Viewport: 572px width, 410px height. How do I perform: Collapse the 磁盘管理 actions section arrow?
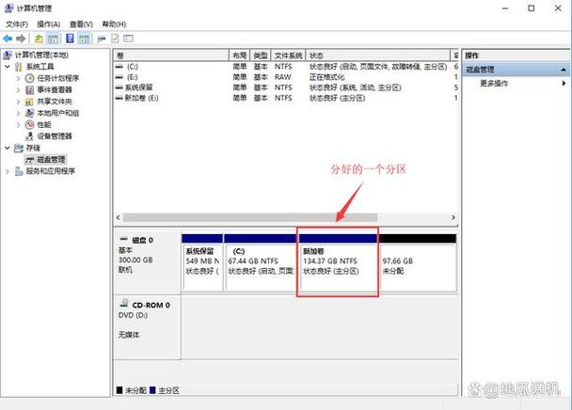coord(564,70)
